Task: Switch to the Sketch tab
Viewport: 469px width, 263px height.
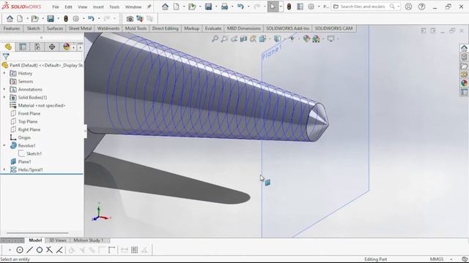Action: 33,28
